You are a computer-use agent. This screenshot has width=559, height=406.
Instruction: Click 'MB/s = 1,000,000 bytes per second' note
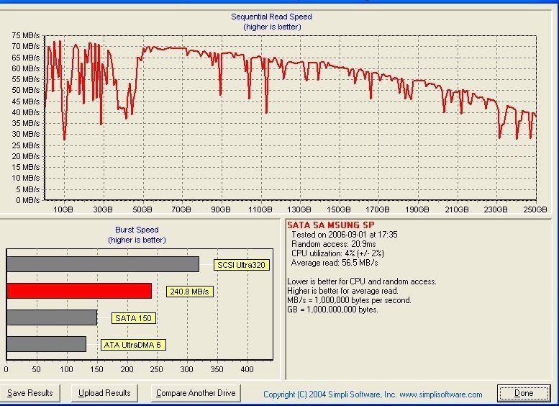[x=350, y=300]
